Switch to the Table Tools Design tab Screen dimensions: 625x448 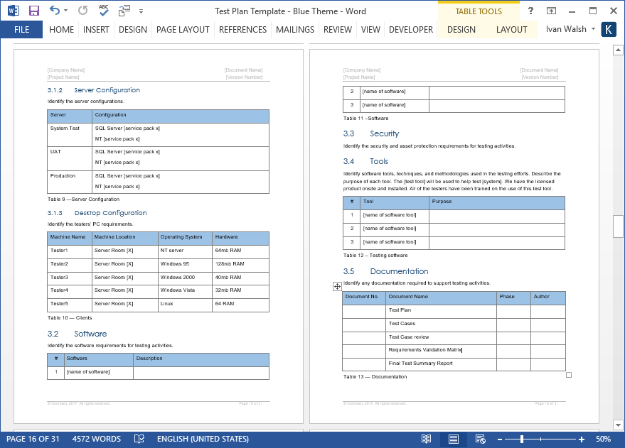coord(461,29)
